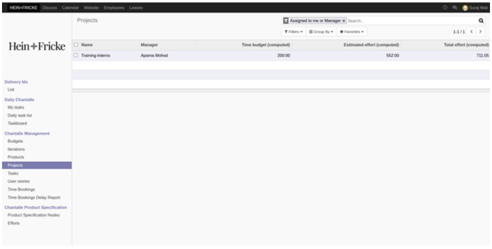Click the Hein+Fricke company logo
The height and width of the screenshot is (249, 492).
click(35, 46)
